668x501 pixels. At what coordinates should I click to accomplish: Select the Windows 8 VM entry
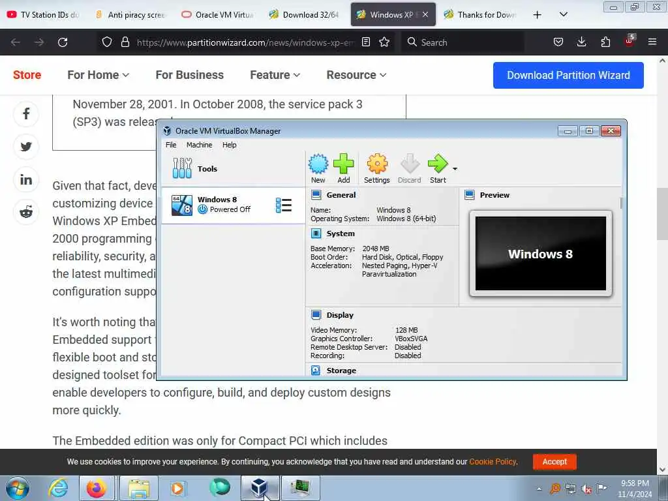point(233,205)
